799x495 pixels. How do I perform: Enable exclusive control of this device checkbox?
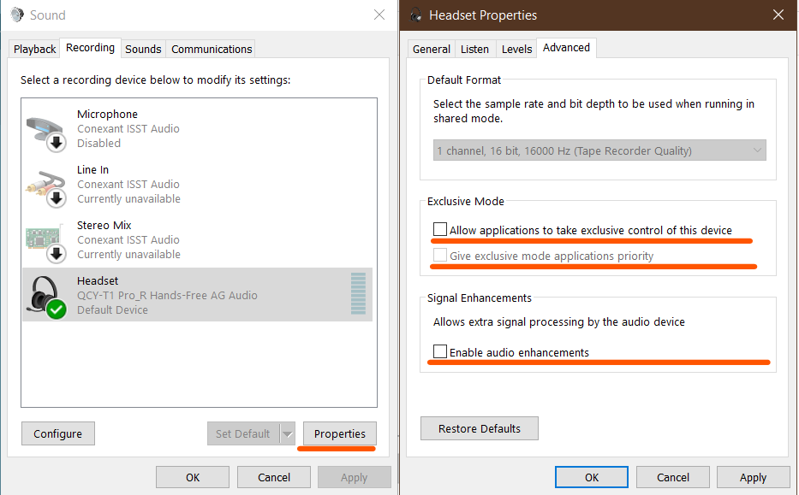tap(440, 230)
